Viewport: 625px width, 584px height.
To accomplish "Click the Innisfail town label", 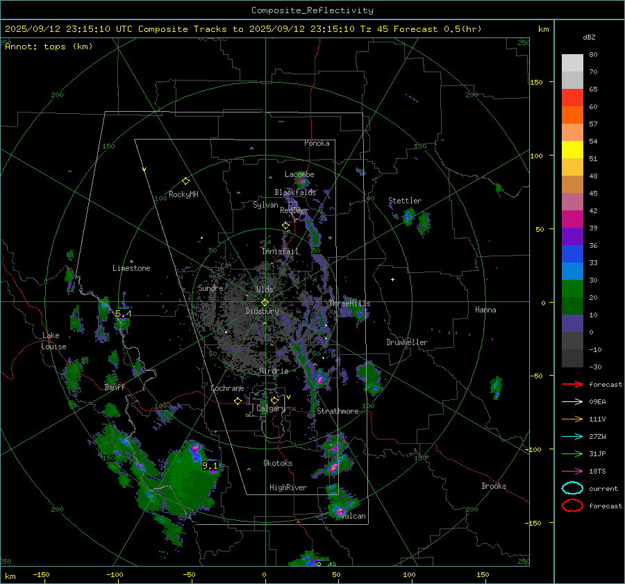I will click(280, 251).
